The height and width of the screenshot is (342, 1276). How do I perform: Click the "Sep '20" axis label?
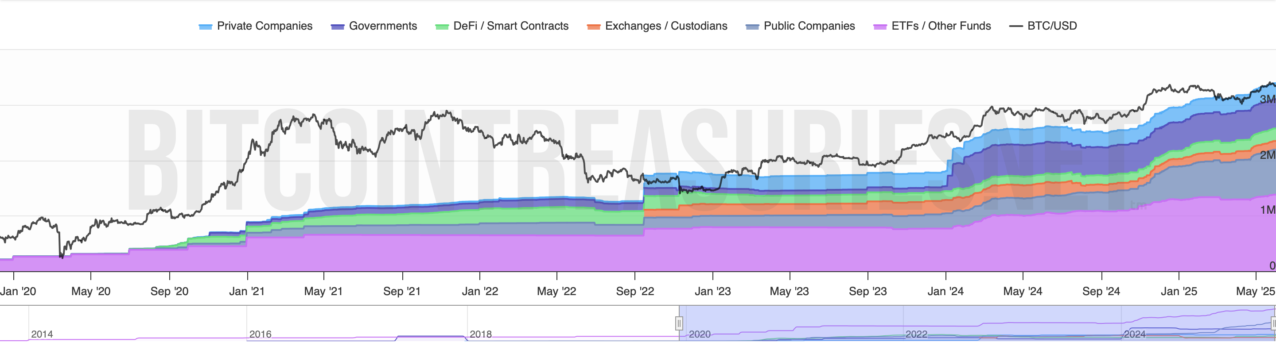pyautogui.click(x=169, y=291)
